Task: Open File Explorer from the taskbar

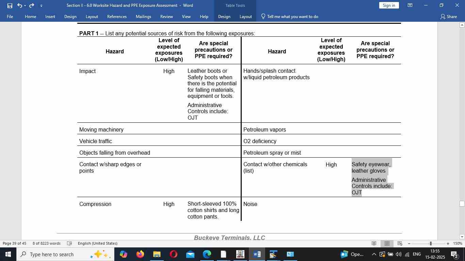Action: click(x=157, y=254)
